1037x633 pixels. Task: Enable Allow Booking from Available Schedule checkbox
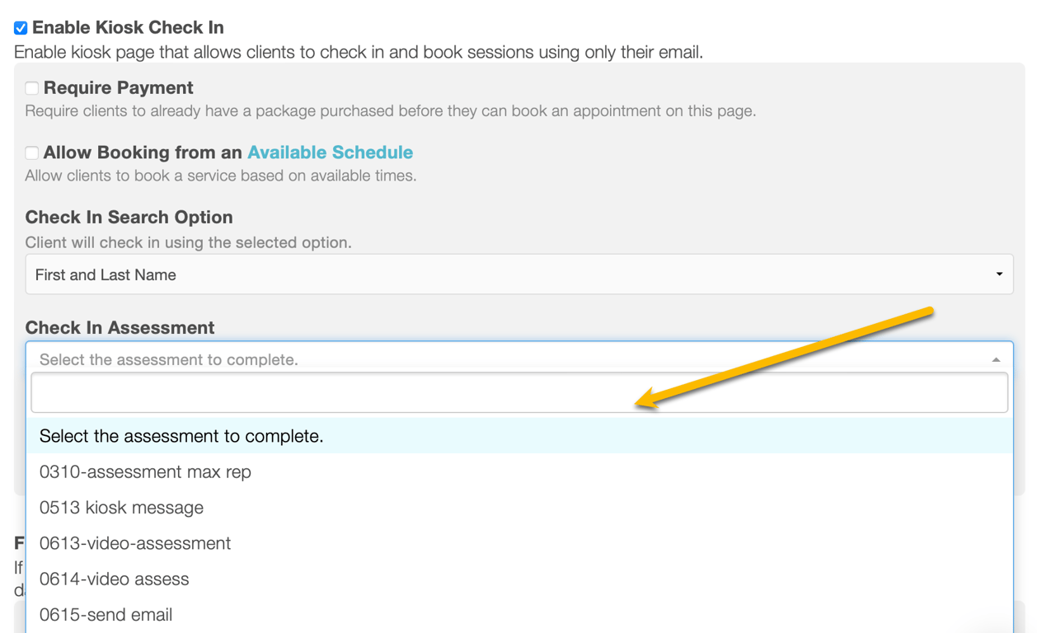click(x=32, y=152)
